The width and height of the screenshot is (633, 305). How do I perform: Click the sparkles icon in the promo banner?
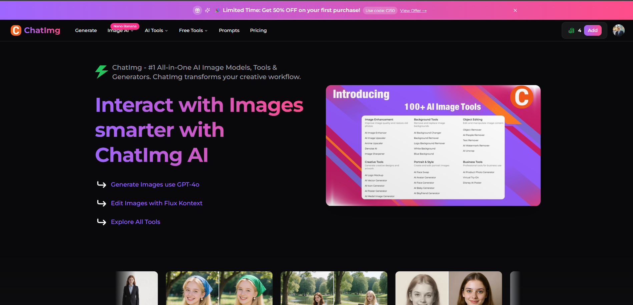(207, 10)
